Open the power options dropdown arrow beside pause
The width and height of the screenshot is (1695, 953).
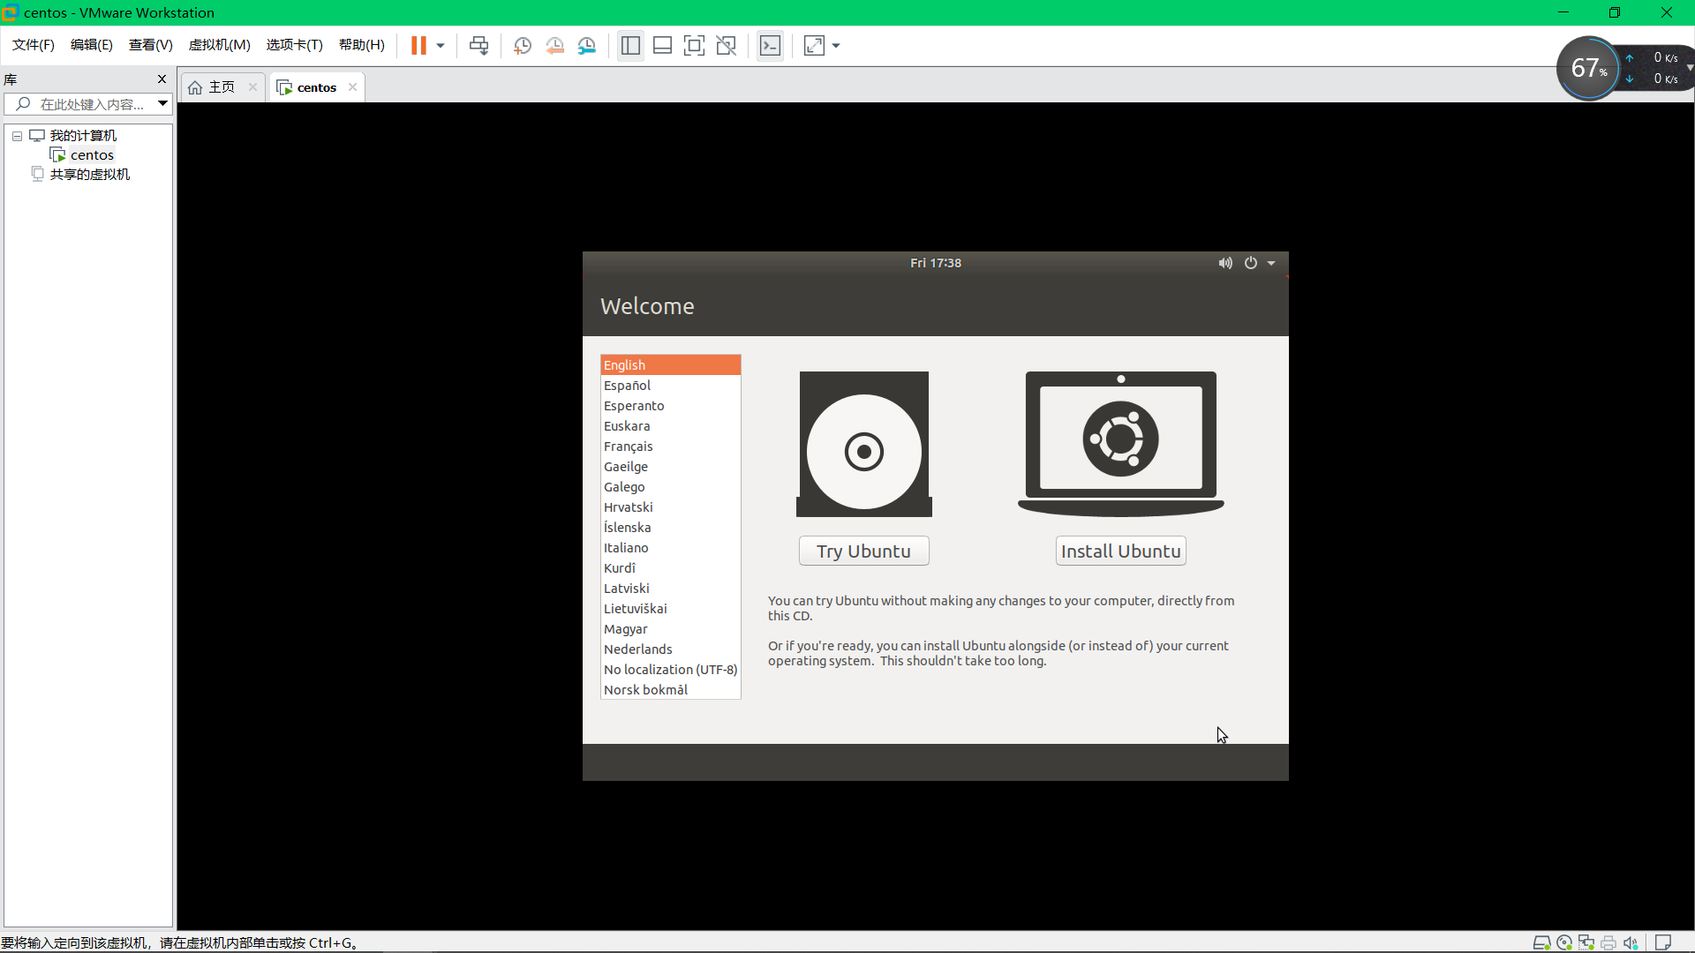click(x=441, y=46)
